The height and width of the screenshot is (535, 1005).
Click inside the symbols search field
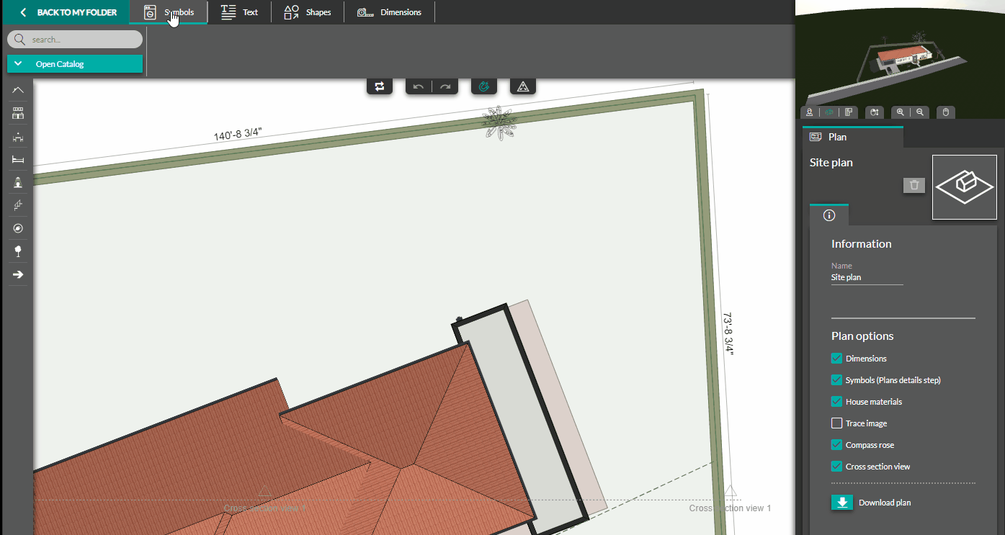point(75,39)
